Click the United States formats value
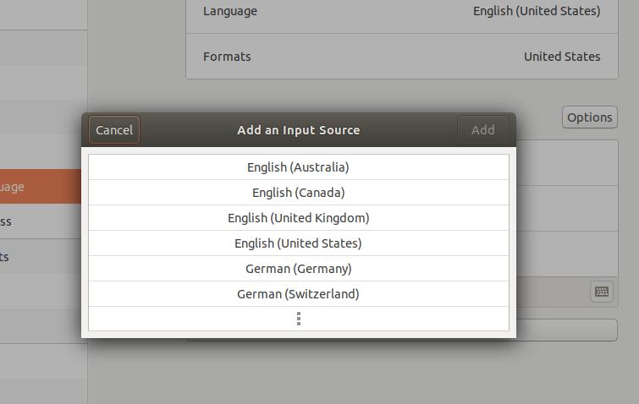 point(562,57)
